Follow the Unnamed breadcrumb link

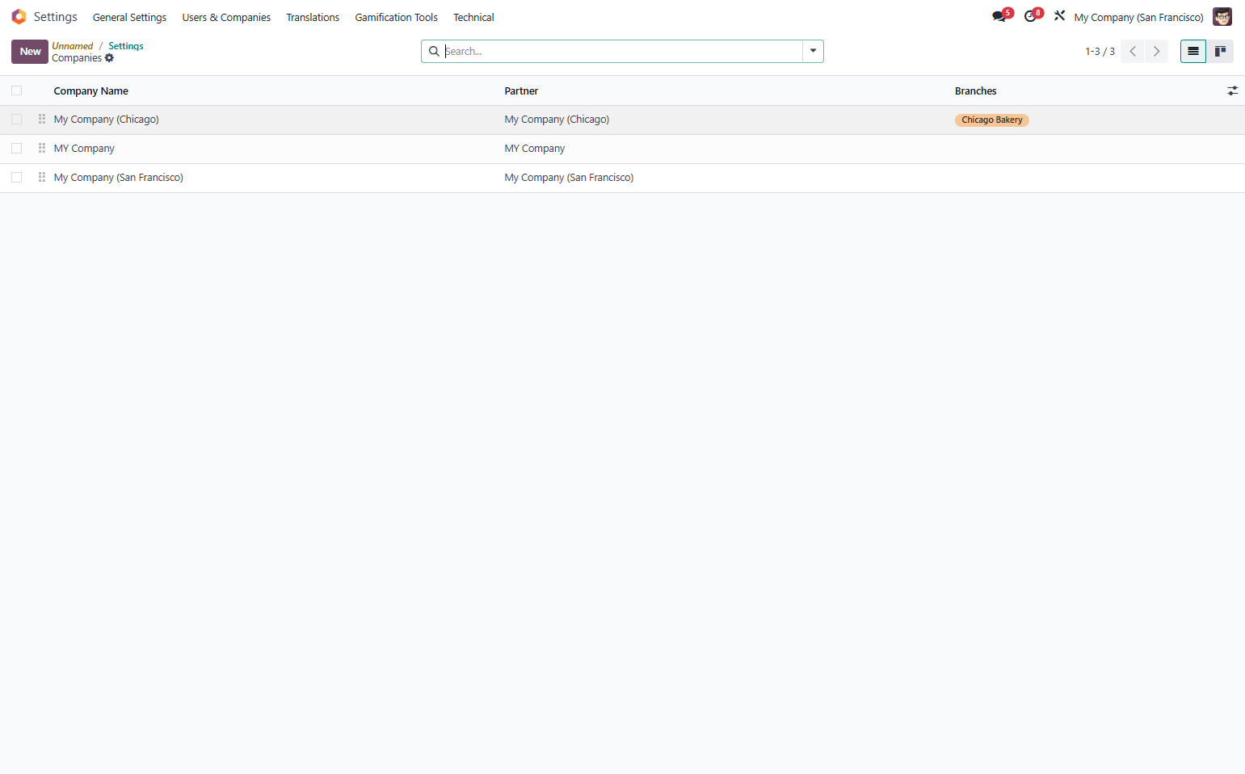tap(73, 46)
